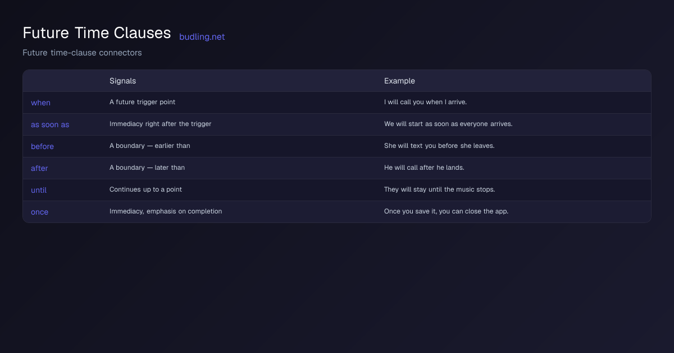Select example 'He will call after he lands.'
Viewport: 674px width, 353px height.
[x=424, y=168]
